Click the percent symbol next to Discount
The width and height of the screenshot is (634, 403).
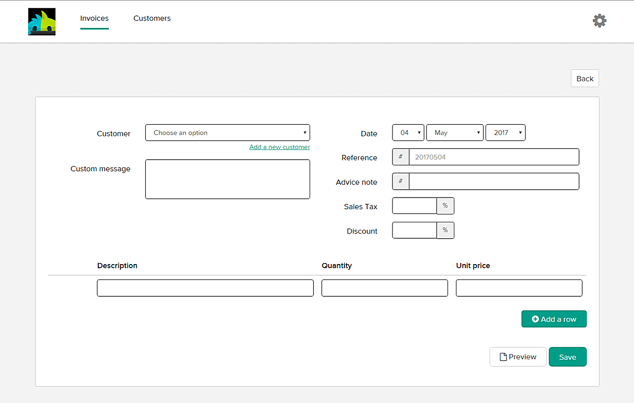click(445, 230)
